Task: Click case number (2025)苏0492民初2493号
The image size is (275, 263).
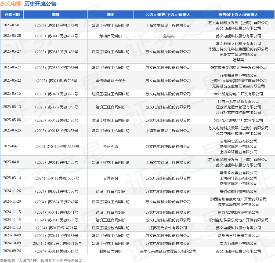Action: (56, 120)
